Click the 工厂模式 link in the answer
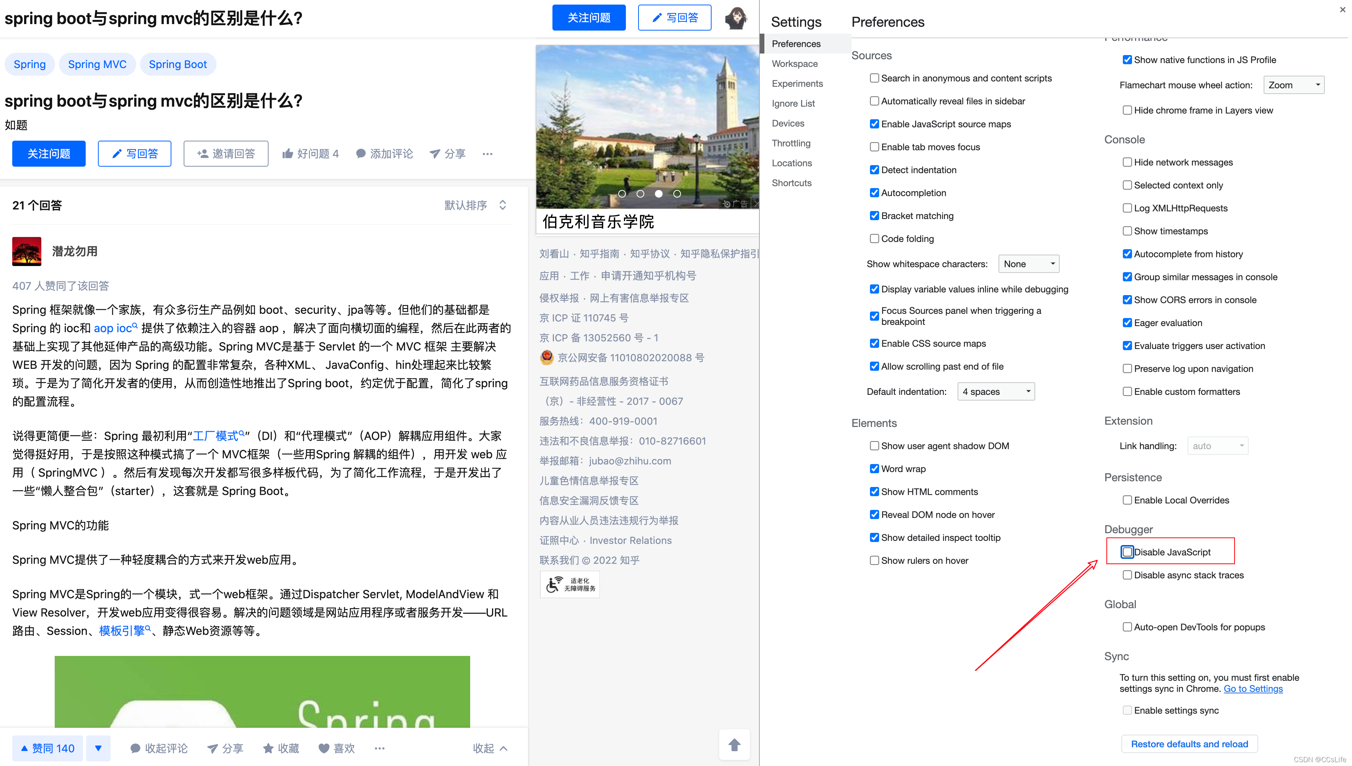 pyautogui.click(x=218, y=436)
